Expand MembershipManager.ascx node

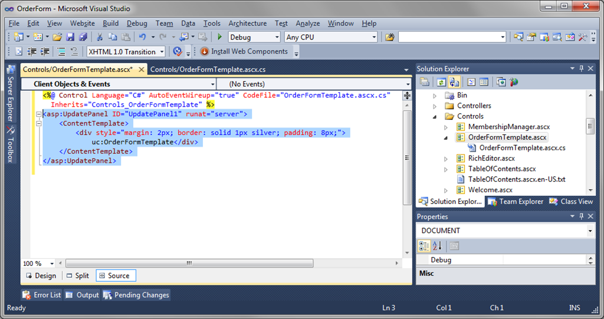pyautogui.click(x=446, y=127)
